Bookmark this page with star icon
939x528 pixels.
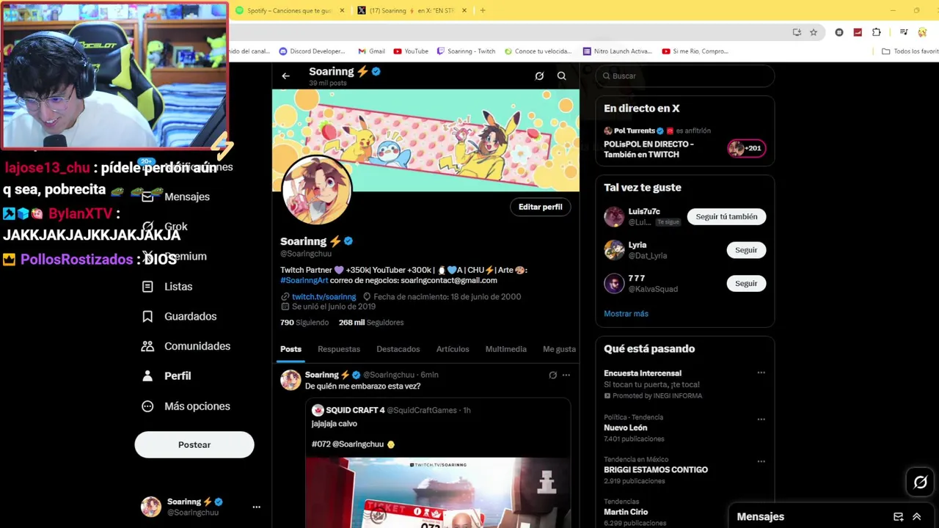[x=814, y=32]
